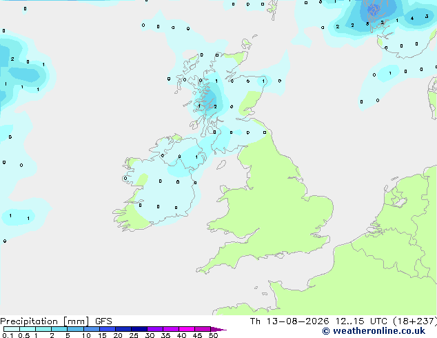Pick the 5–10 mm legend color swatch
Viewport: 437px width, 338px height.
75,329
